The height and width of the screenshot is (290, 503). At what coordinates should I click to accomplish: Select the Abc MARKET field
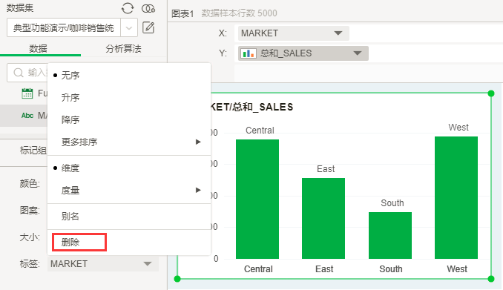click(24, 116)
